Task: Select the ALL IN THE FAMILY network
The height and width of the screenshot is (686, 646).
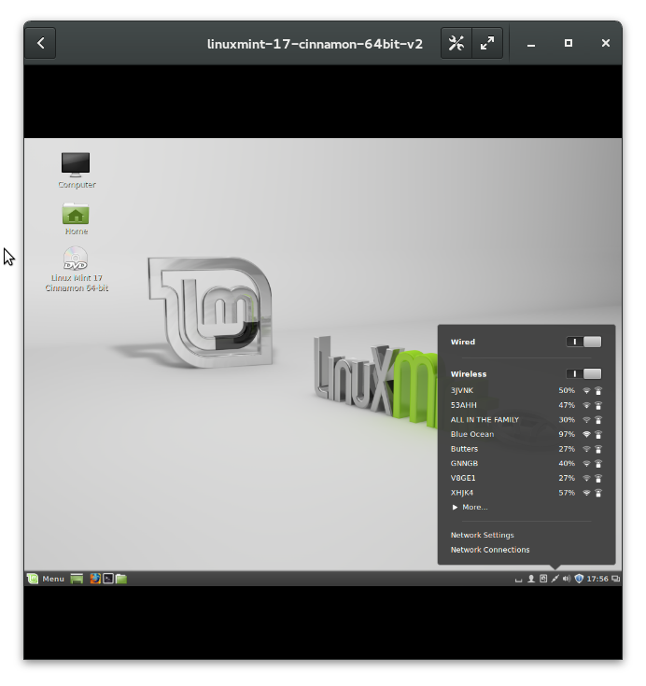Action: (x=527, y=420)
